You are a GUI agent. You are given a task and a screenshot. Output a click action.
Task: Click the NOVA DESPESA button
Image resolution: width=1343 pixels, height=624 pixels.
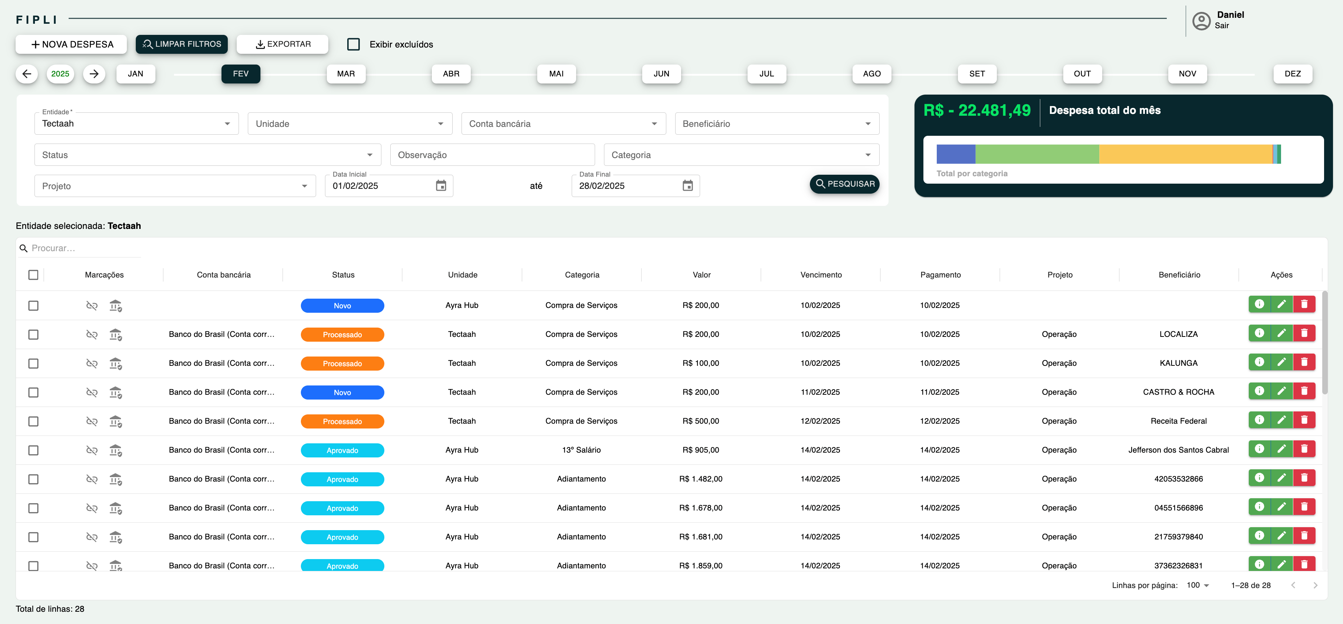(72, 44)
